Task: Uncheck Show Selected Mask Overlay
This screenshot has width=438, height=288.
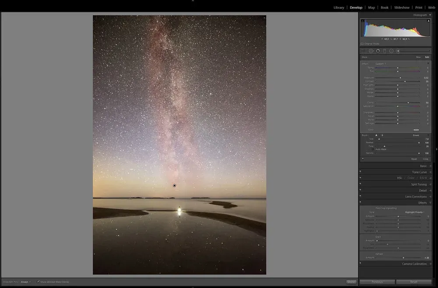Action: click(38, 282)
